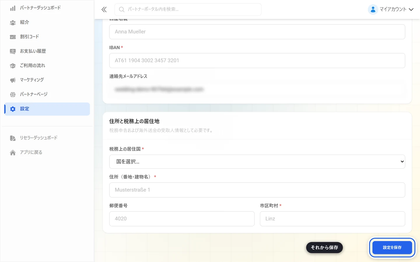Click the 住所と税務上の居住地 heading
420x262 pixels.
click(x=134, y=121)
